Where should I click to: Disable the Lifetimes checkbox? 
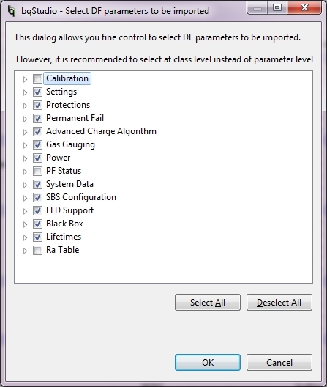[37, 237]
